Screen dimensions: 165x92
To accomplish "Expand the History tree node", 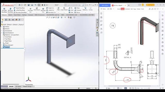I will point(2,27).
